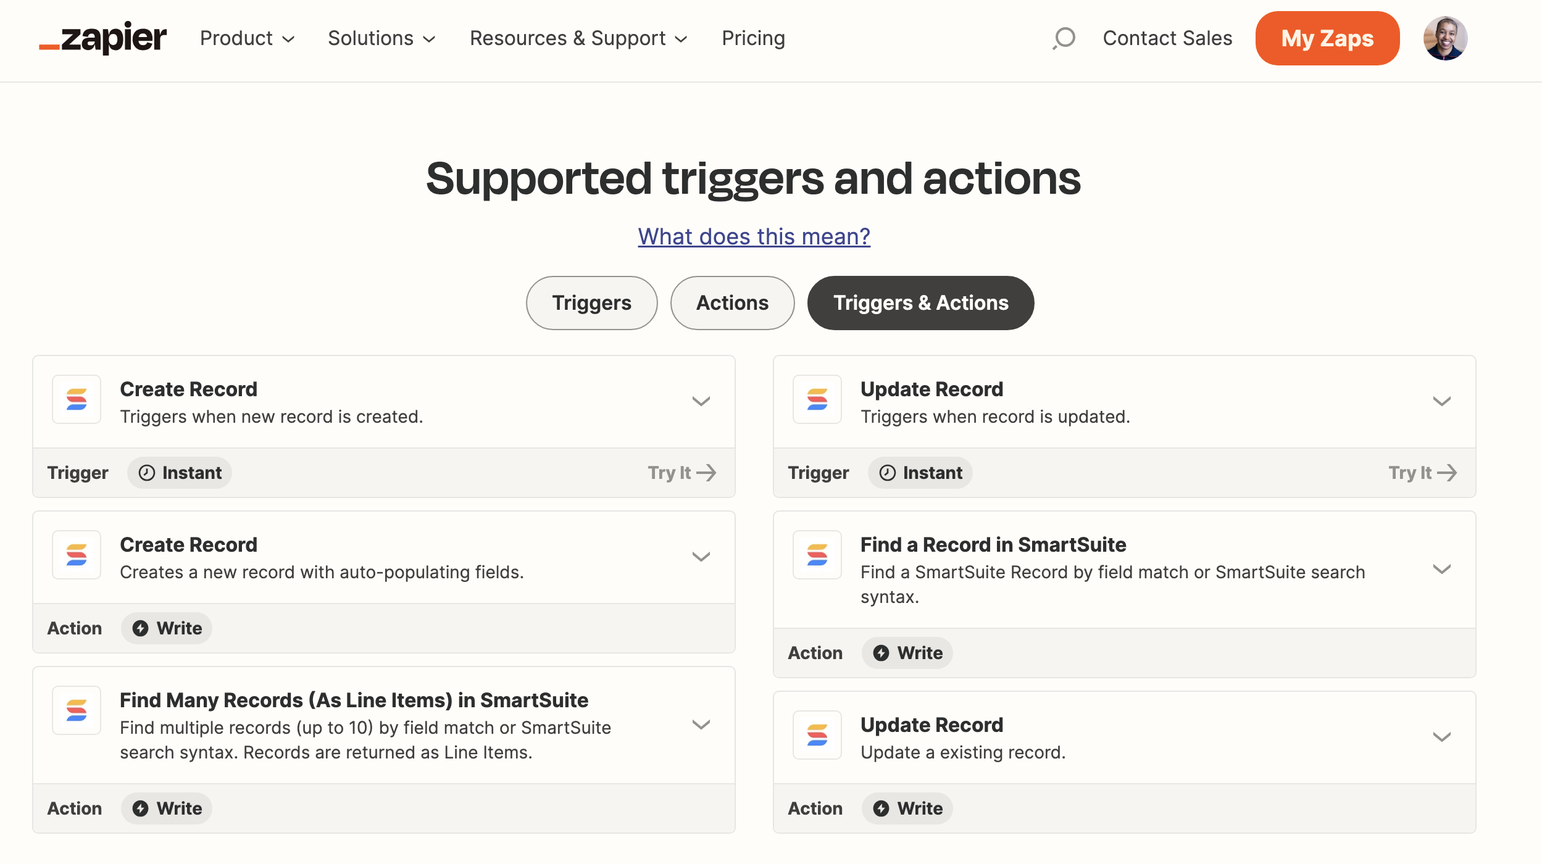Expand details for Find Many Records action
Screen dimensions: 1542x864
coord(701,724)
